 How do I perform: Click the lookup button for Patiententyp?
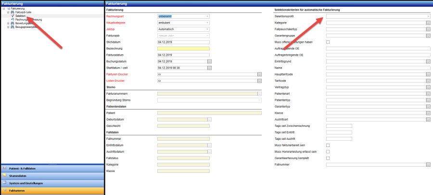[428, 100]
